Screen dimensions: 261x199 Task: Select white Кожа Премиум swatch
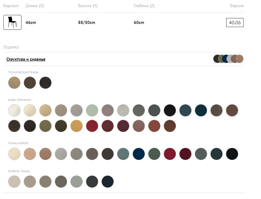pos(14,110)
